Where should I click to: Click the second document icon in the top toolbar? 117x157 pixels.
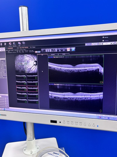tap(5, 44)
